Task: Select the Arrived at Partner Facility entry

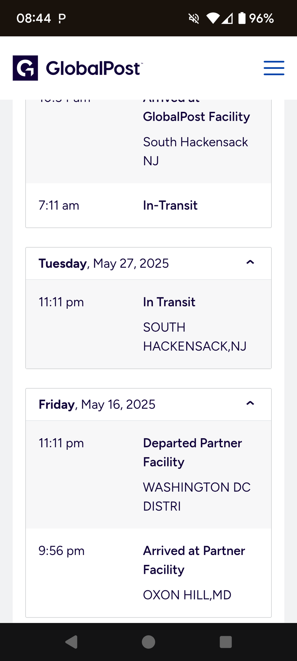Action: (148, 573)
